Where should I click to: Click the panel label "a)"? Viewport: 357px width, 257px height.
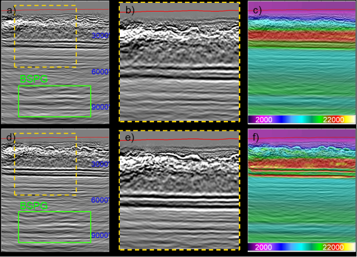click(10, 10)
